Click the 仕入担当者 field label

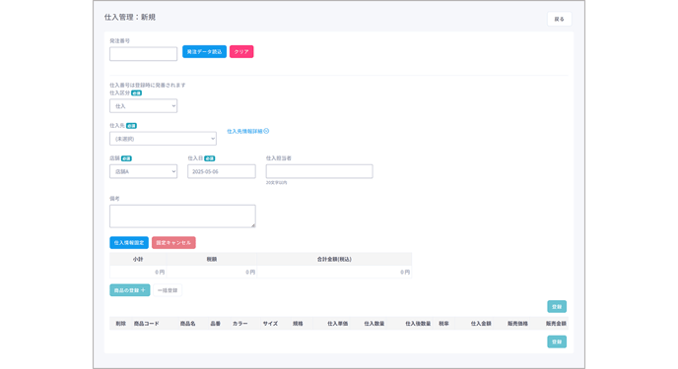(279, 158)
